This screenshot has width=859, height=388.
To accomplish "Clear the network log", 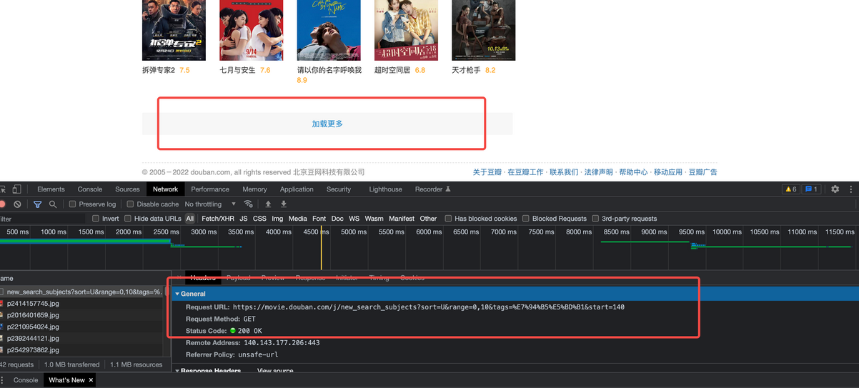I will point(18,204).
